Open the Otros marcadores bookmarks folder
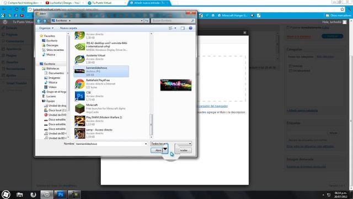 tap(338, 15)
